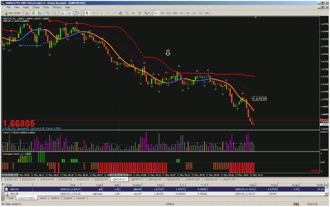Open the Journal terminal tab

(x=81, y=198)
